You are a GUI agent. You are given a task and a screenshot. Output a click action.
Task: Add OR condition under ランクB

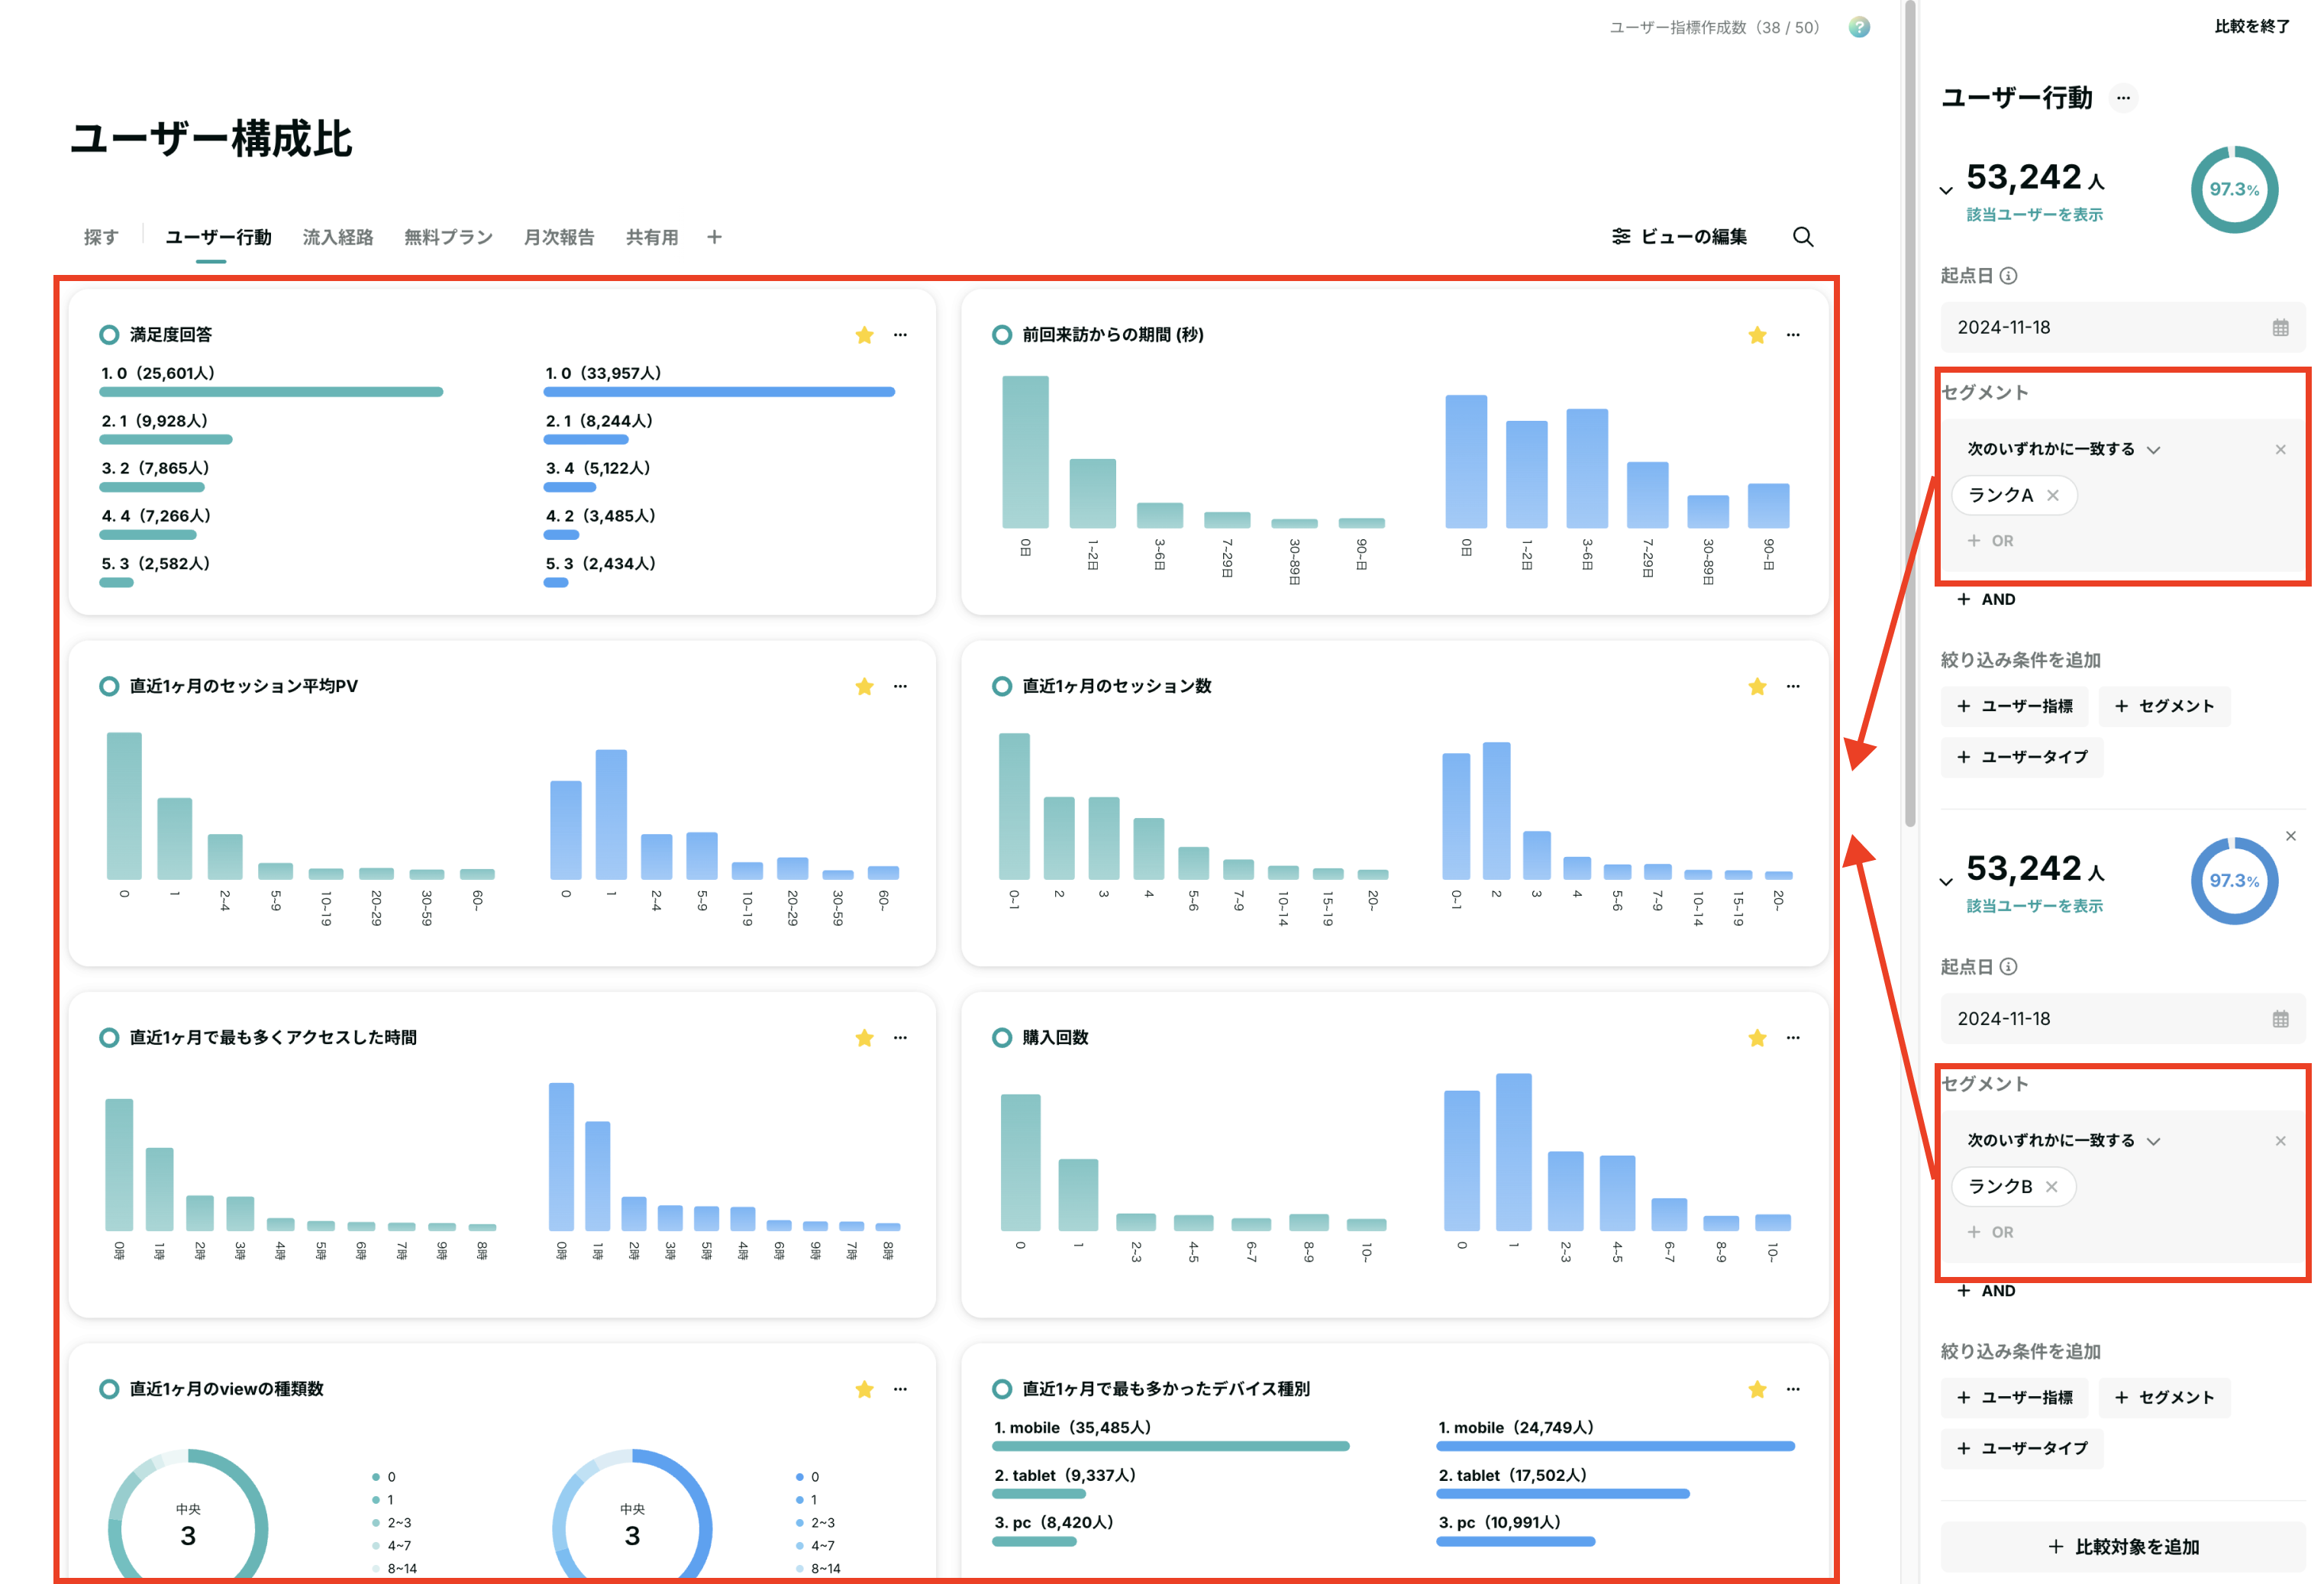click(1990, 1233)
